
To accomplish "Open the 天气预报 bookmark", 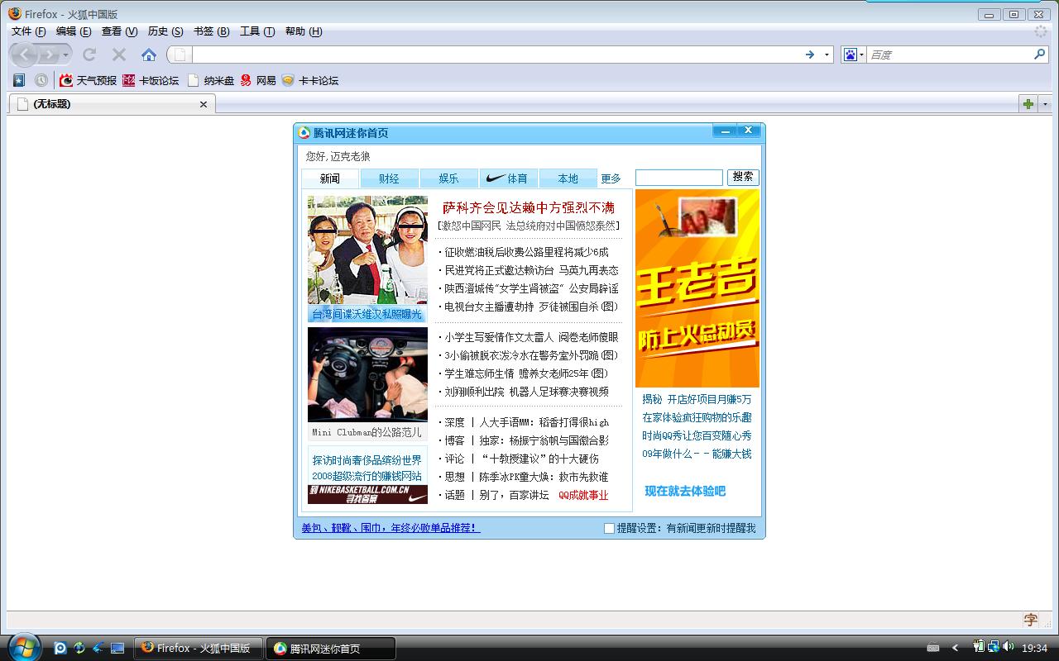I will click(88, 80).
